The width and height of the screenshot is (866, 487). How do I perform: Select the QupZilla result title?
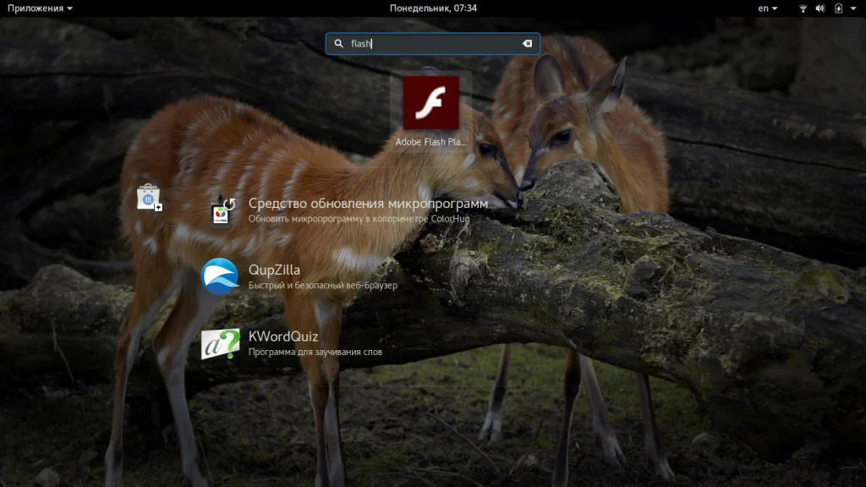(x=274, y=271)
